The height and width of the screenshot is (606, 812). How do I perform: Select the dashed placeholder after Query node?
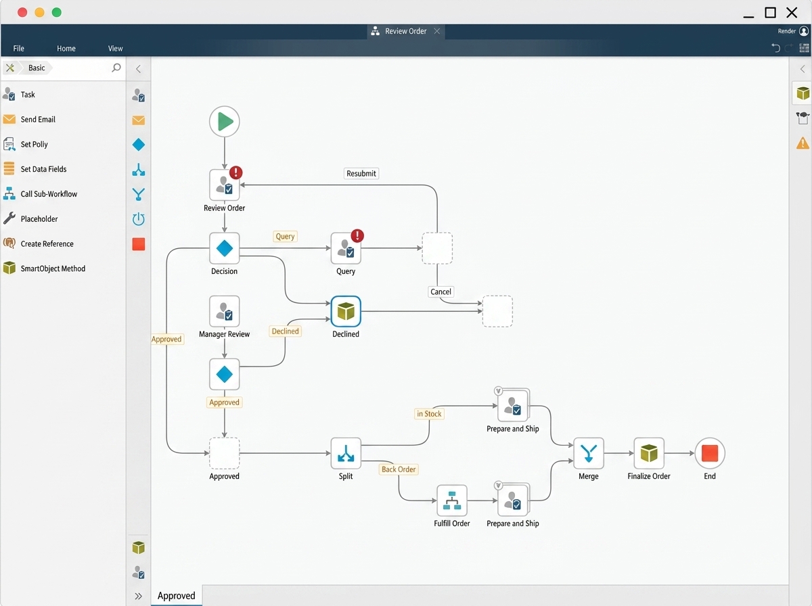(437, 248)
